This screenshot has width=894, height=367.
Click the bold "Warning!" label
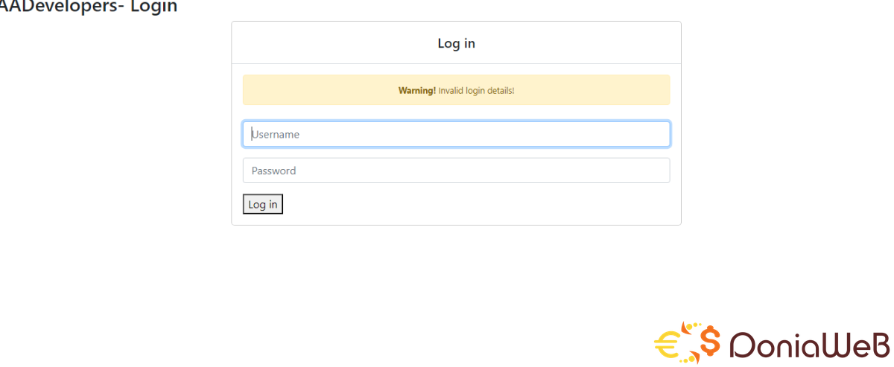pos(417,91)
